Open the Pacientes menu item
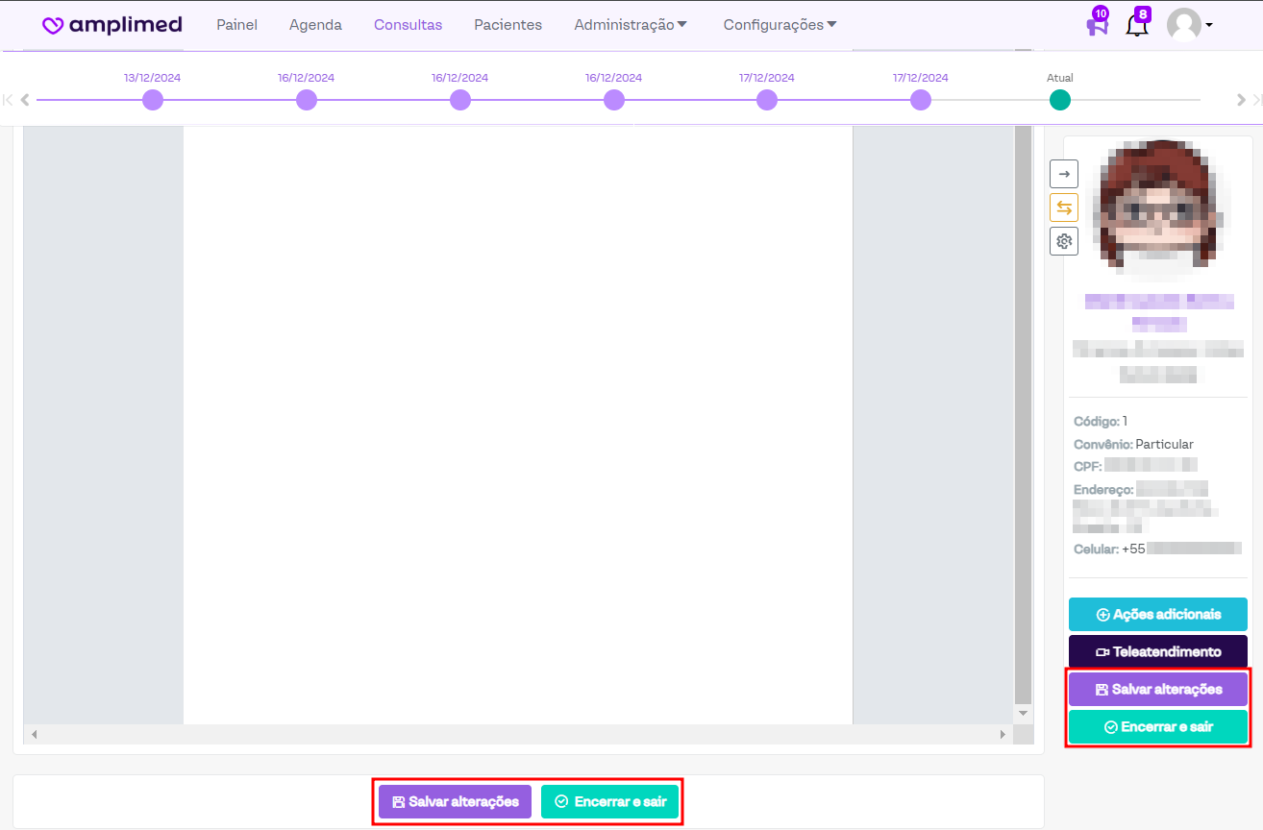The height and width of the screenshot is (830, 1263). coord(508,25)
